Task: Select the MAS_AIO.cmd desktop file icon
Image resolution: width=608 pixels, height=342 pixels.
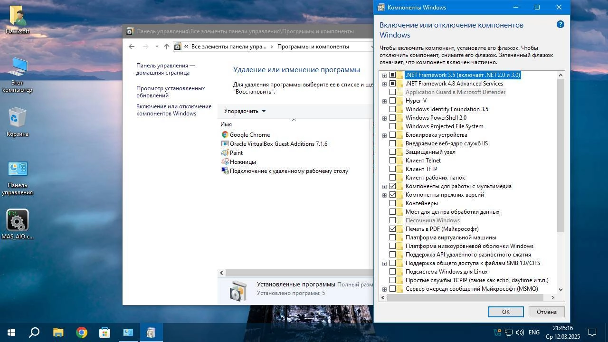Action: coord(18,220)
